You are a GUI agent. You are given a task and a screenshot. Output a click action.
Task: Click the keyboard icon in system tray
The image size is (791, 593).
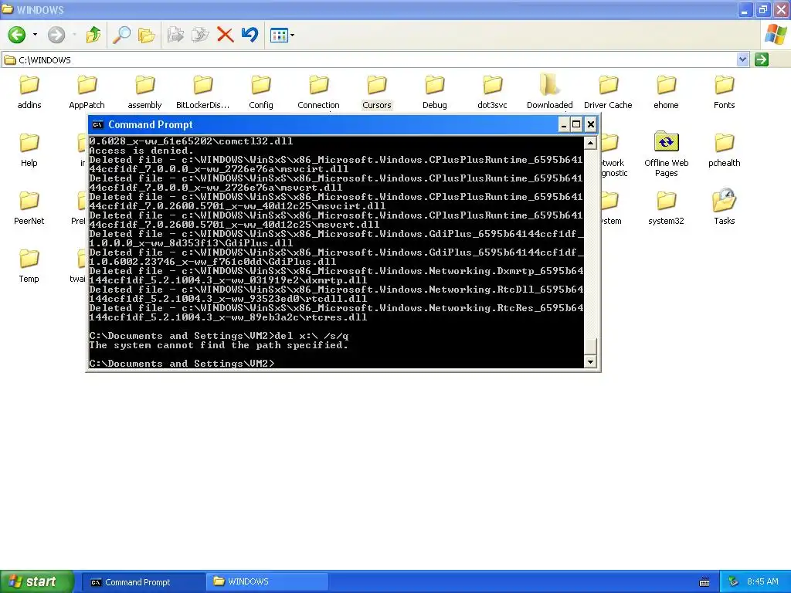(704, 582)
